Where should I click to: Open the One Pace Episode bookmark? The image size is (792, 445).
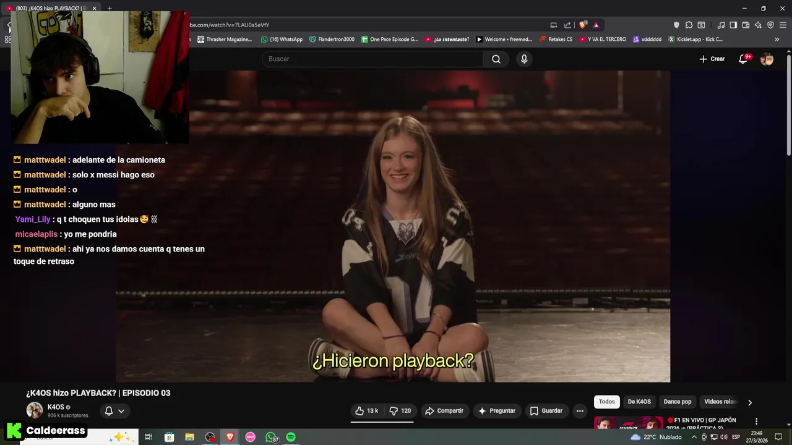coord(390,39)
